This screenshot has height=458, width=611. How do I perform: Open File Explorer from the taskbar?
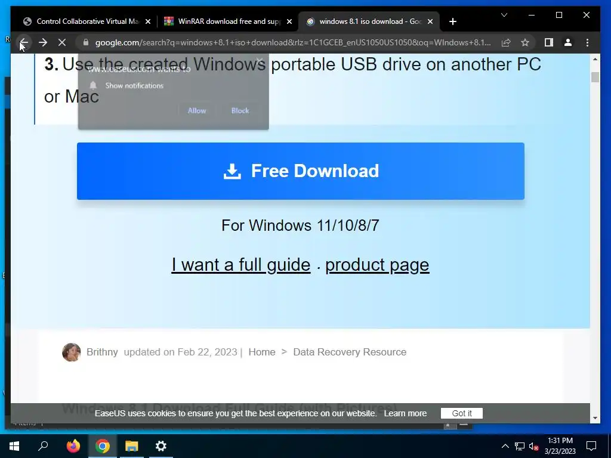click(132, 446)
